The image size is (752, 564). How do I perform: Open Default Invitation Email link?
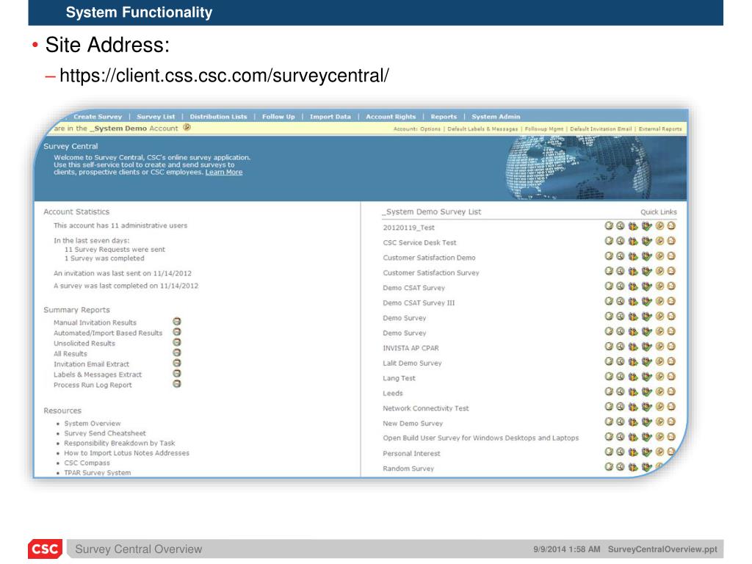(601, 129)
